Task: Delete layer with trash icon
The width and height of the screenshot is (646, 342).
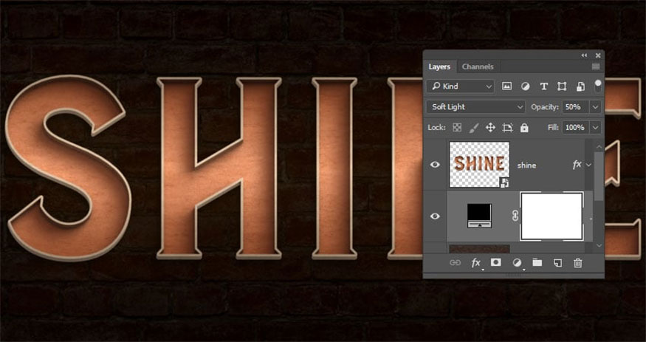Action: [x=578, y=263]
